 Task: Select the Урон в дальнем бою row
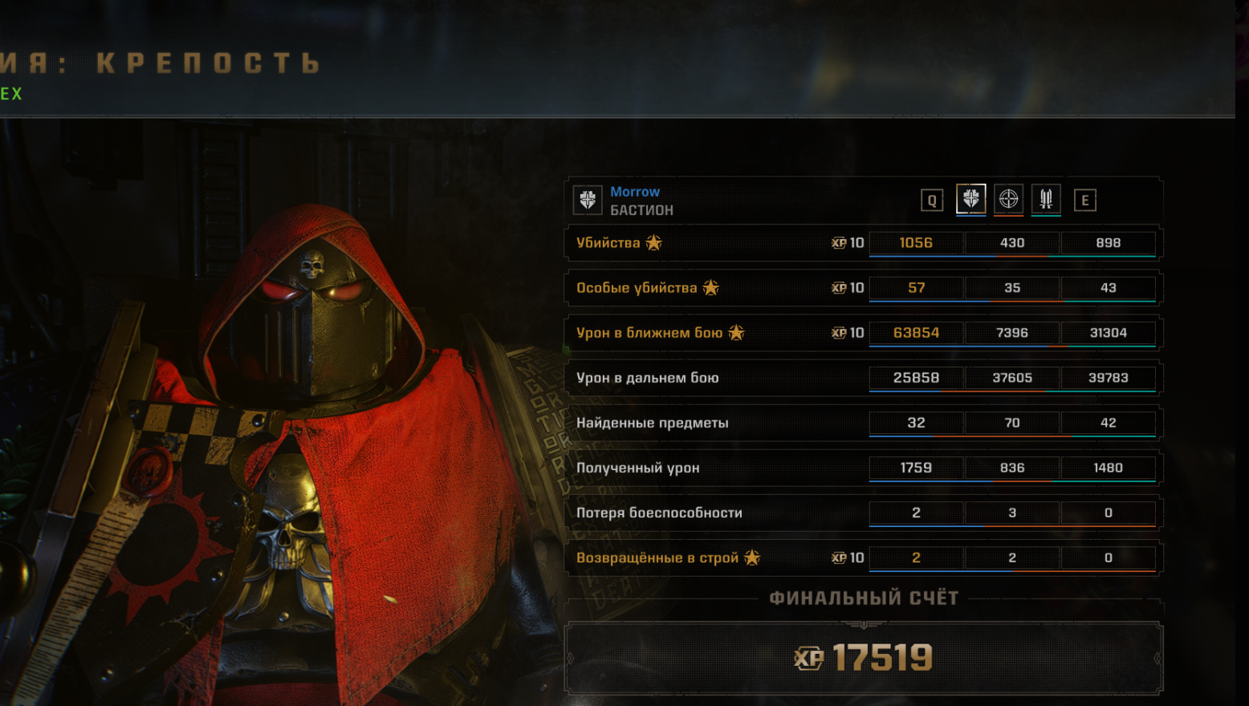pyautogui.click(x=864, y=377)
